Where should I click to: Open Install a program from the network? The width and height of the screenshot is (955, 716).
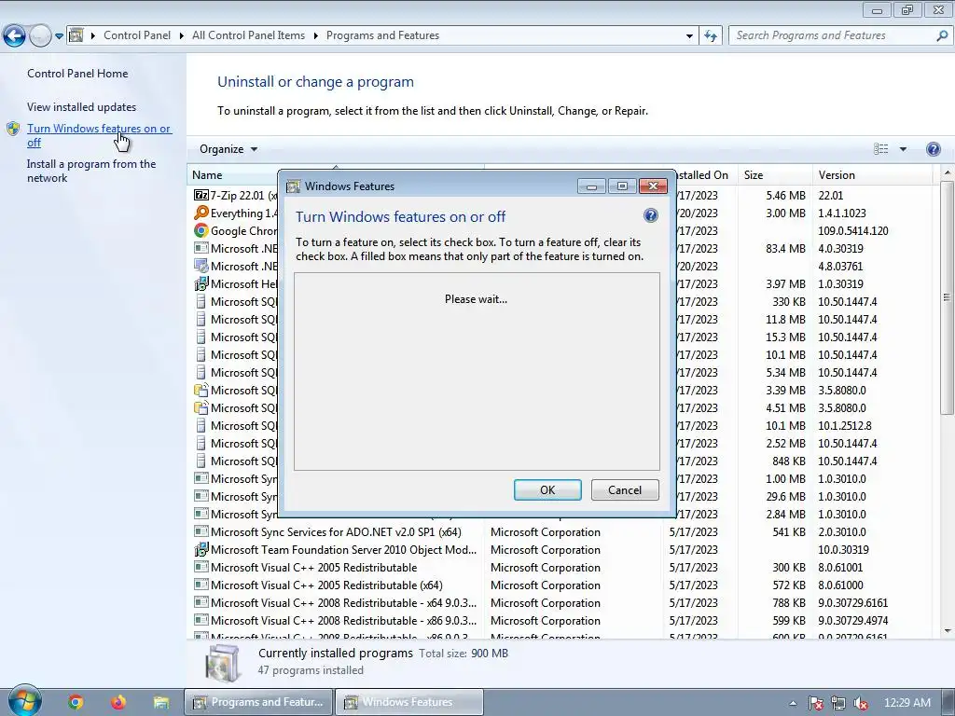[91, 172]
